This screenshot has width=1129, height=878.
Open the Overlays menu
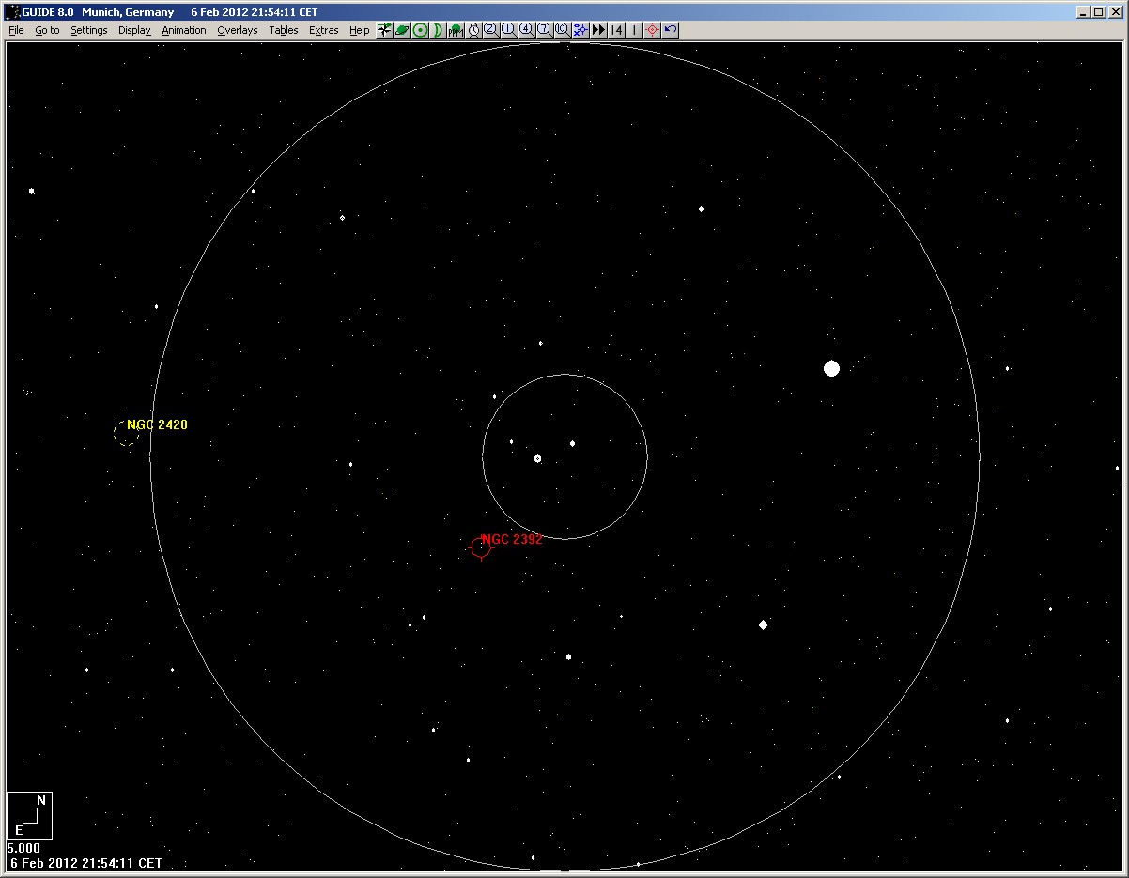(x=237, y=30)
